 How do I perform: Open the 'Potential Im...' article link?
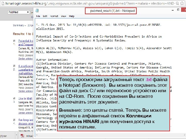(x=26, y=42)
